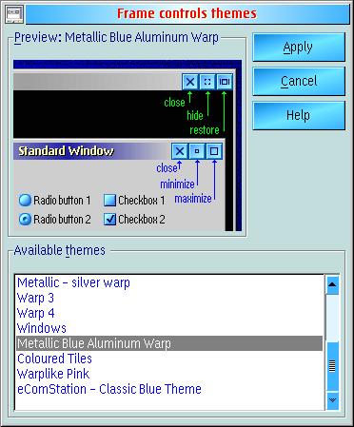Click the close X icon in upper preview
Screen dimensions: 354x427
tap(190, 82)
